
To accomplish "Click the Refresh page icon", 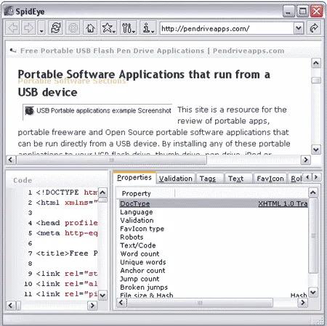I will pyautogui.click(x=56, y=28).
